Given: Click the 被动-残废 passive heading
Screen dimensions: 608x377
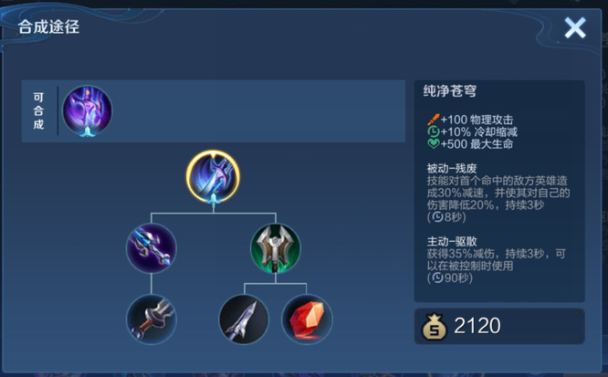Looking at the screenshot, I should click(x=452, y=168).
